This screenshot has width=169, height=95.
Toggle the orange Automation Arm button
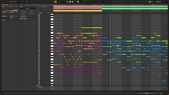click(x=78, y=2)
